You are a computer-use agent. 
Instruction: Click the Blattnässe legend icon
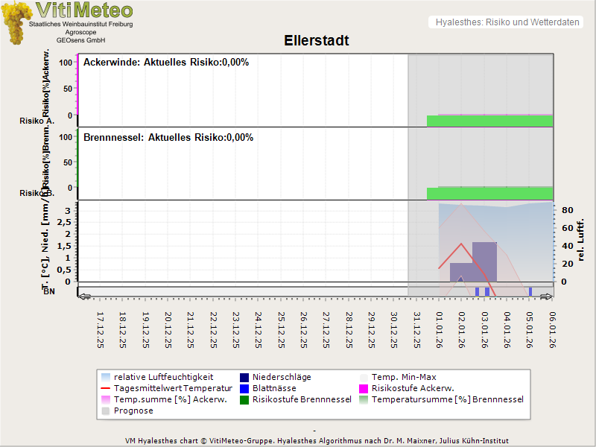pos(245,388)
